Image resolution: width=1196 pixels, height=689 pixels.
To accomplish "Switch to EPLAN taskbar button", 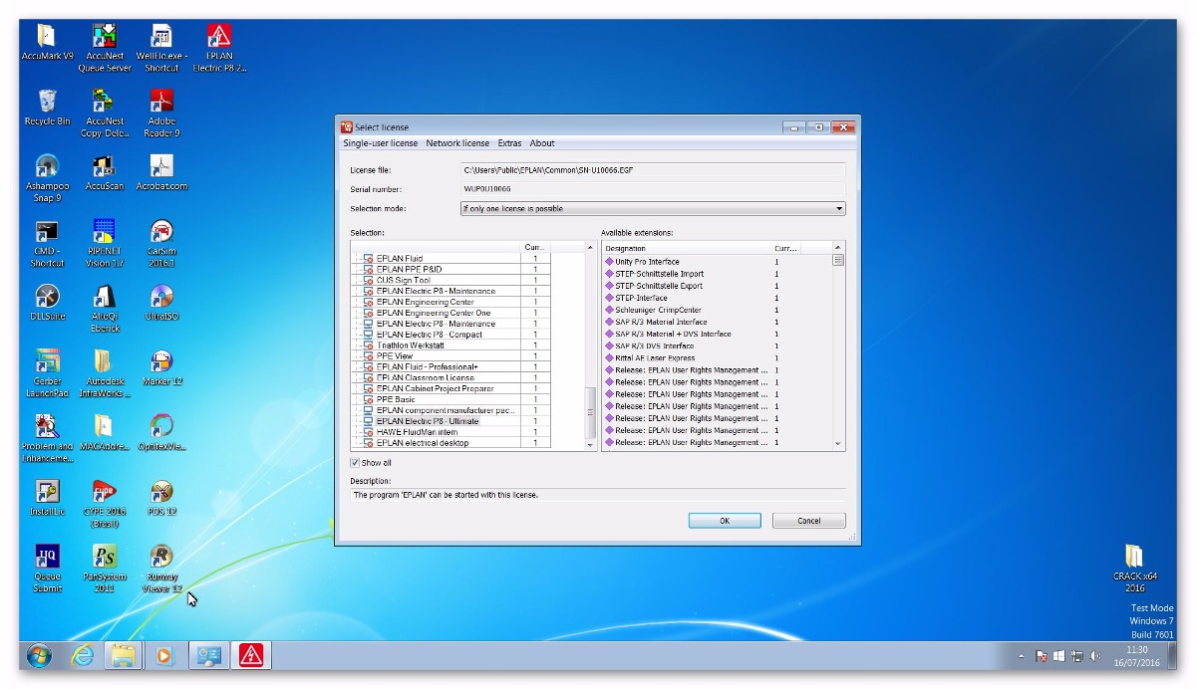I will [251, 655].
